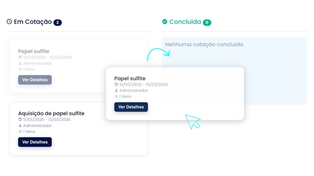
Task: Click items list icon in Aquisição de papel sulfite card
Action: click(x=20, y=131)
